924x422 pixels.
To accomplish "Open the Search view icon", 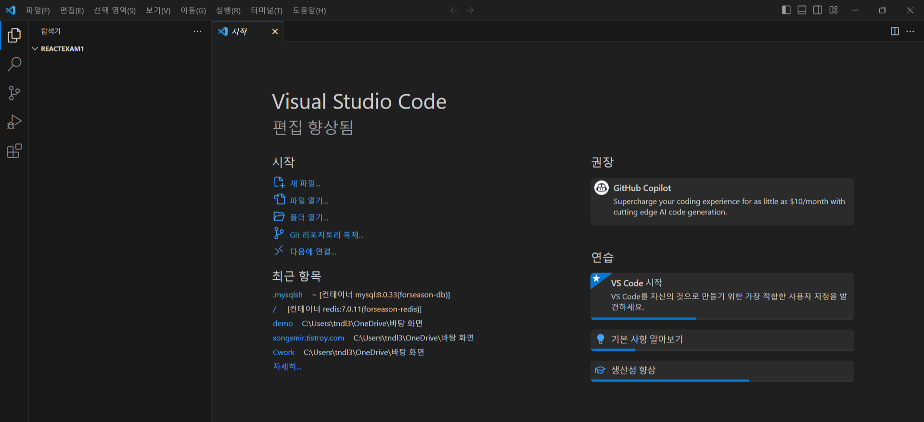I will click(14, 64).
